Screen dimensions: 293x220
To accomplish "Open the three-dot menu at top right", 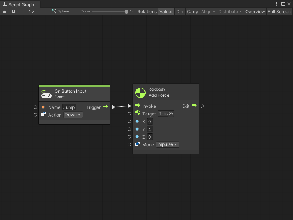I will 277,4.
